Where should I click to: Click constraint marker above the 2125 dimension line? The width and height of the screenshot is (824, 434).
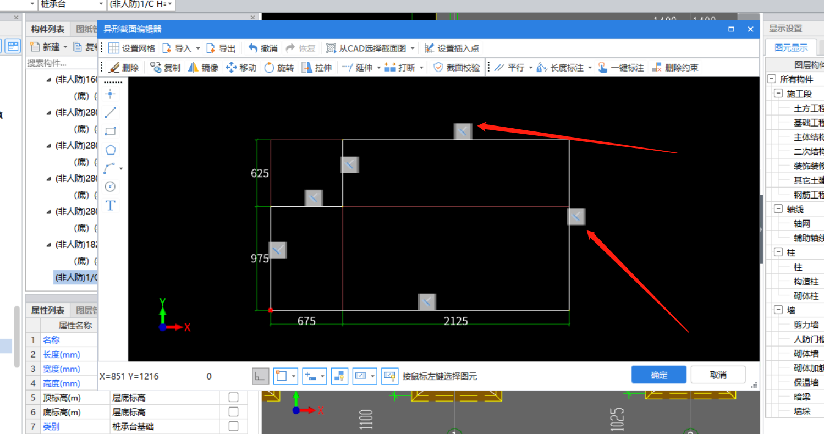pos(427,302)
